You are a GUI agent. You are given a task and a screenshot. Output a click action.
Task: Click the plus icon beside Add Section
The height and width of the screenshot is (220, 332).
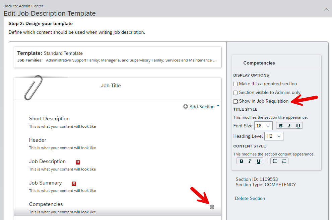186,107
